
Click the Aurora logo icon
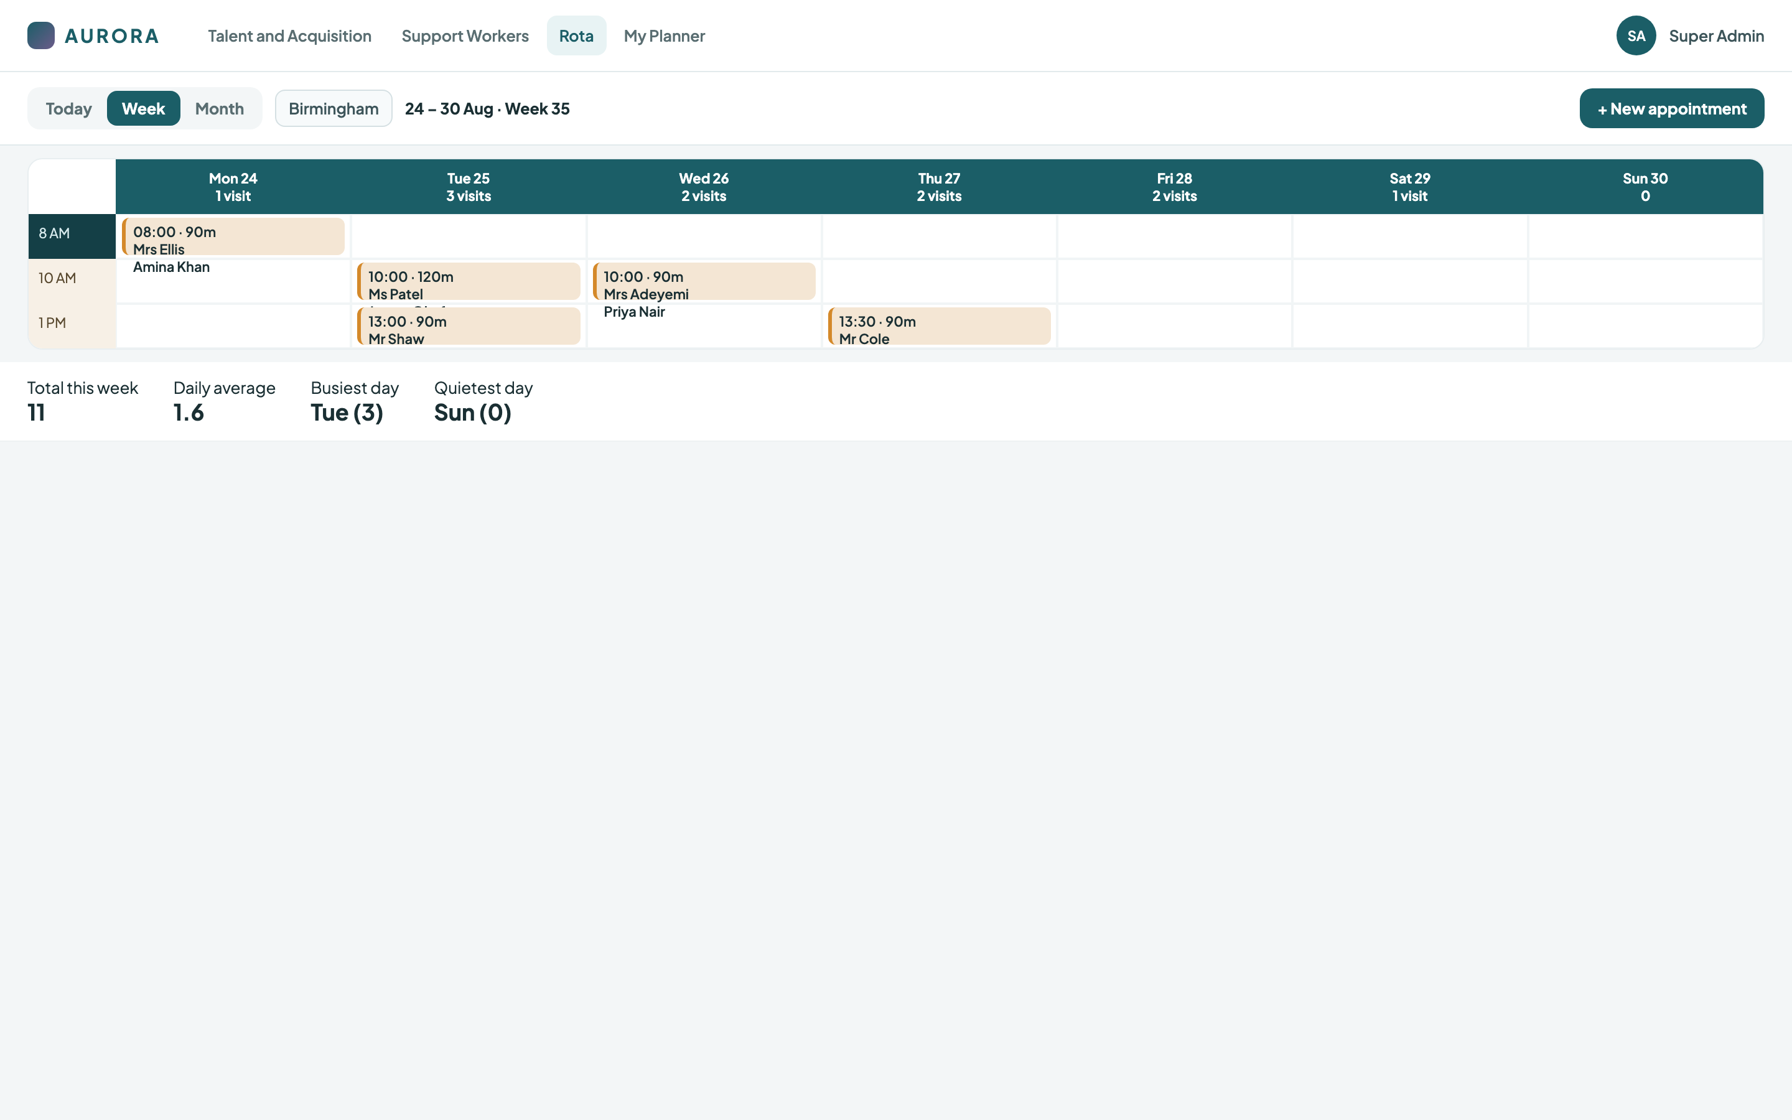tap(40, 35)
